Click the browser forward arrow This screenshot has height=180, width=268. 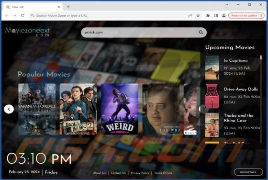[x=15, y=15]
